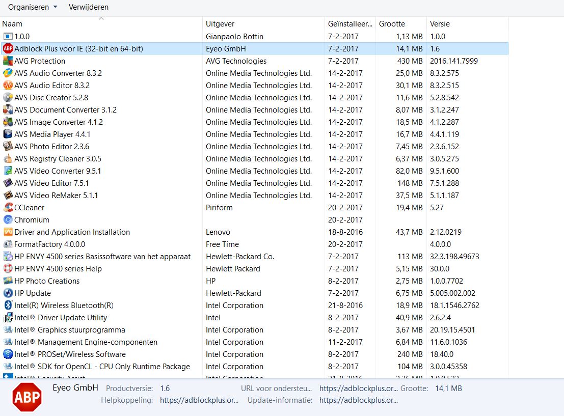Sort list by Naam column header

tap(12, 24)
